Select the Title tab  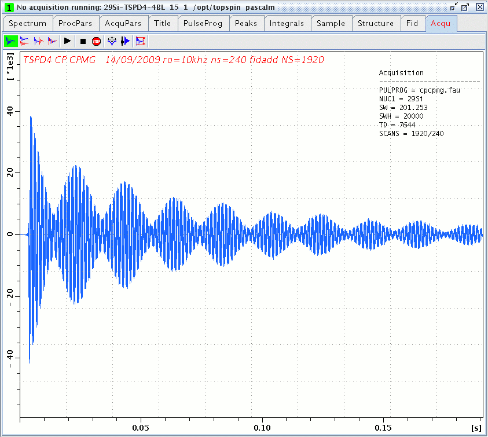[x=162, y=24]
